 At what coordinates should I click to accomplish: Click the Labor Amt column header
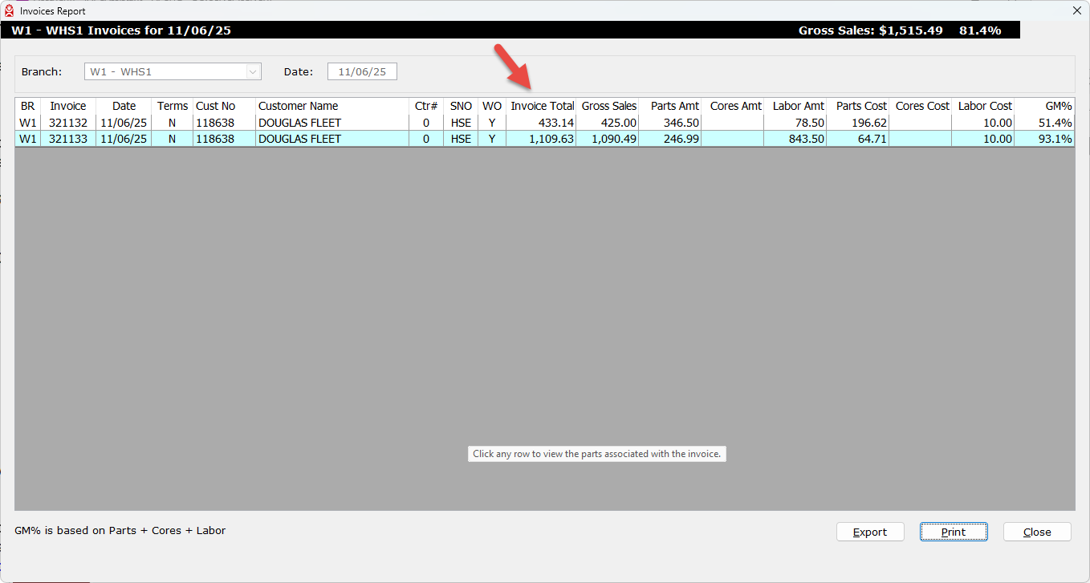(798, 106)
